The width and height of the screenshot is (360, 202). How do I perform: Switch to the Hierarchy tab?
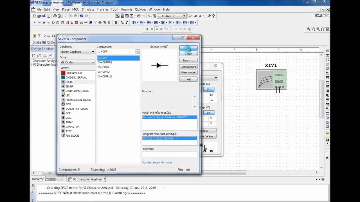point(38,179)
